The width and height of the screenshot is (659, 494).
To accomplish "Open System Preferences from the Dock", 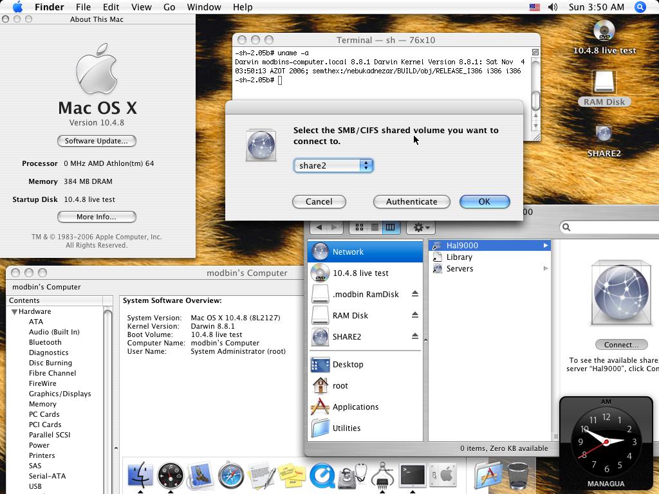I will coord(443,475).
